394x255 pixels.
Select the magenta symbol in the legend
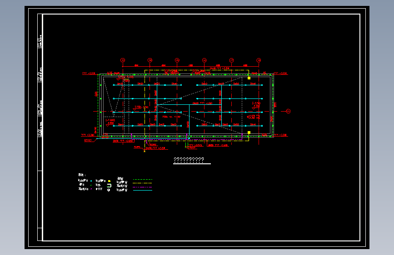[91, 189]
